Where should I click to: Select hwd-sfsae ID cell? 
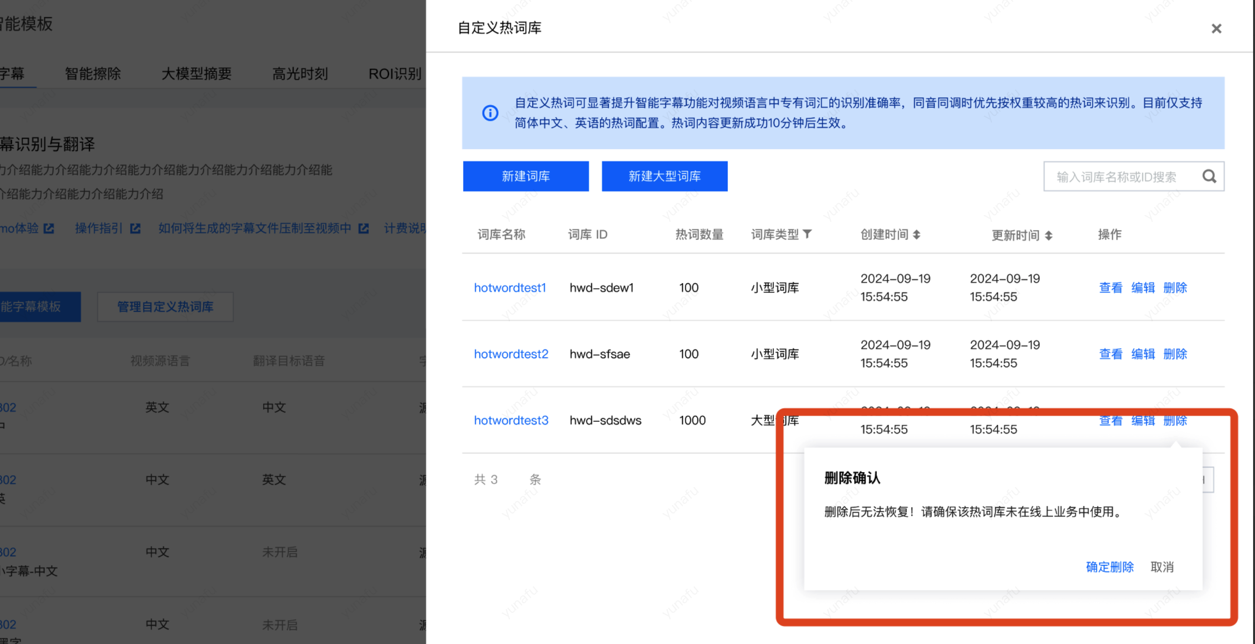[x=600, y=354]
